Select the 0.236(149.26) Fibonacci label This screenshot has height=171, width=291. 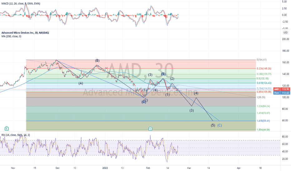point(264,69)
